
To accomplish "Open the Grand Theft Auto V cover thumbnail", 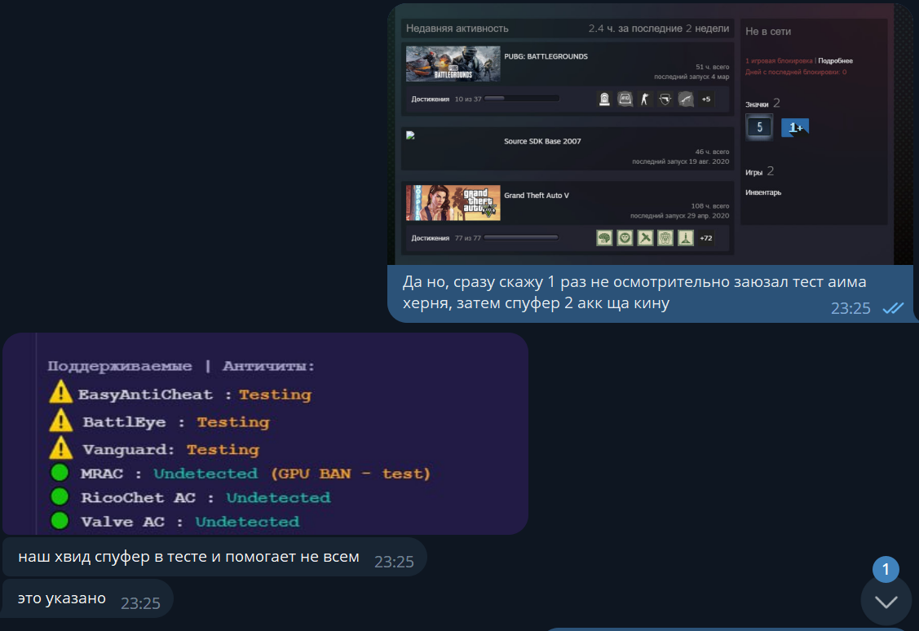I will pyautogui.click(x=453, y=202).
